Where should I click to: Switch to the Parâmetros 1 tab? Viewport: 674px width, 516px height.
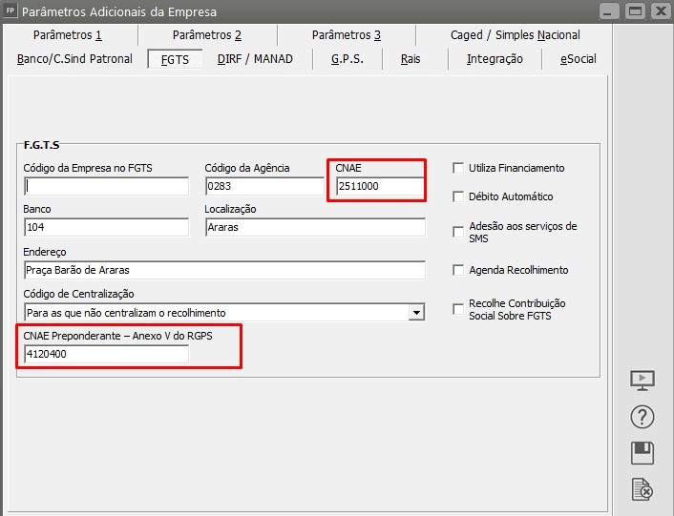pyautogui.click(x=67, y=35)
